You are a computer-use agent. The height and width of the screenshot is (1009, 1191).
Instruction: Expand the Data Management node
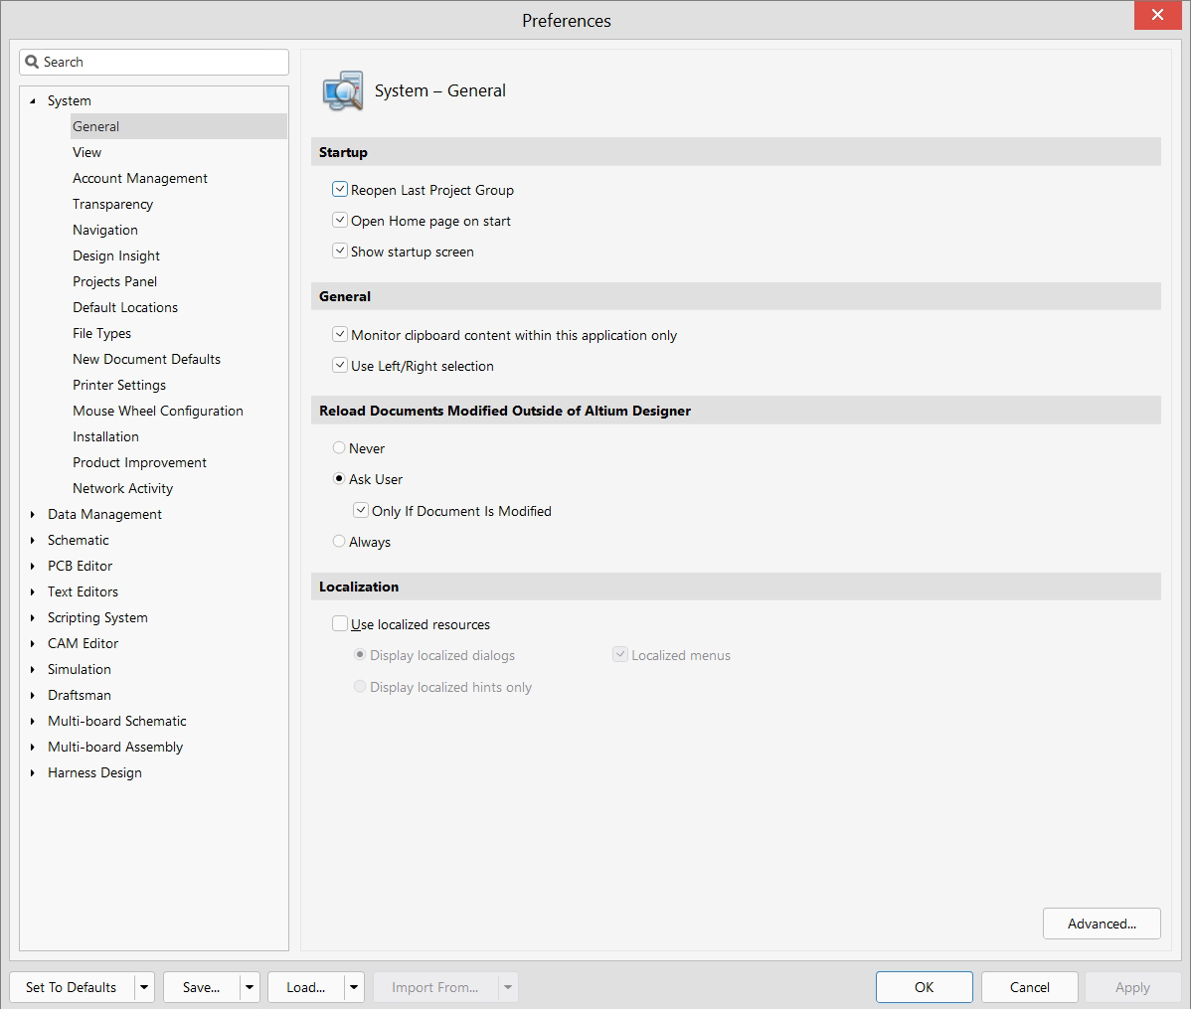pyautogui.click(x=33, y=514)
